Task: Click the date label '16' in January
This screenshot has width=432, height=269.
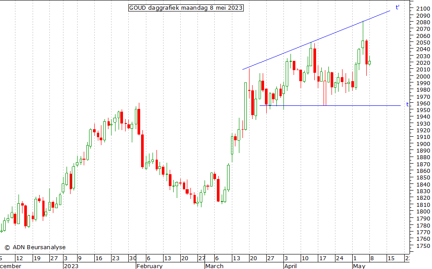Action: (99, 258)
